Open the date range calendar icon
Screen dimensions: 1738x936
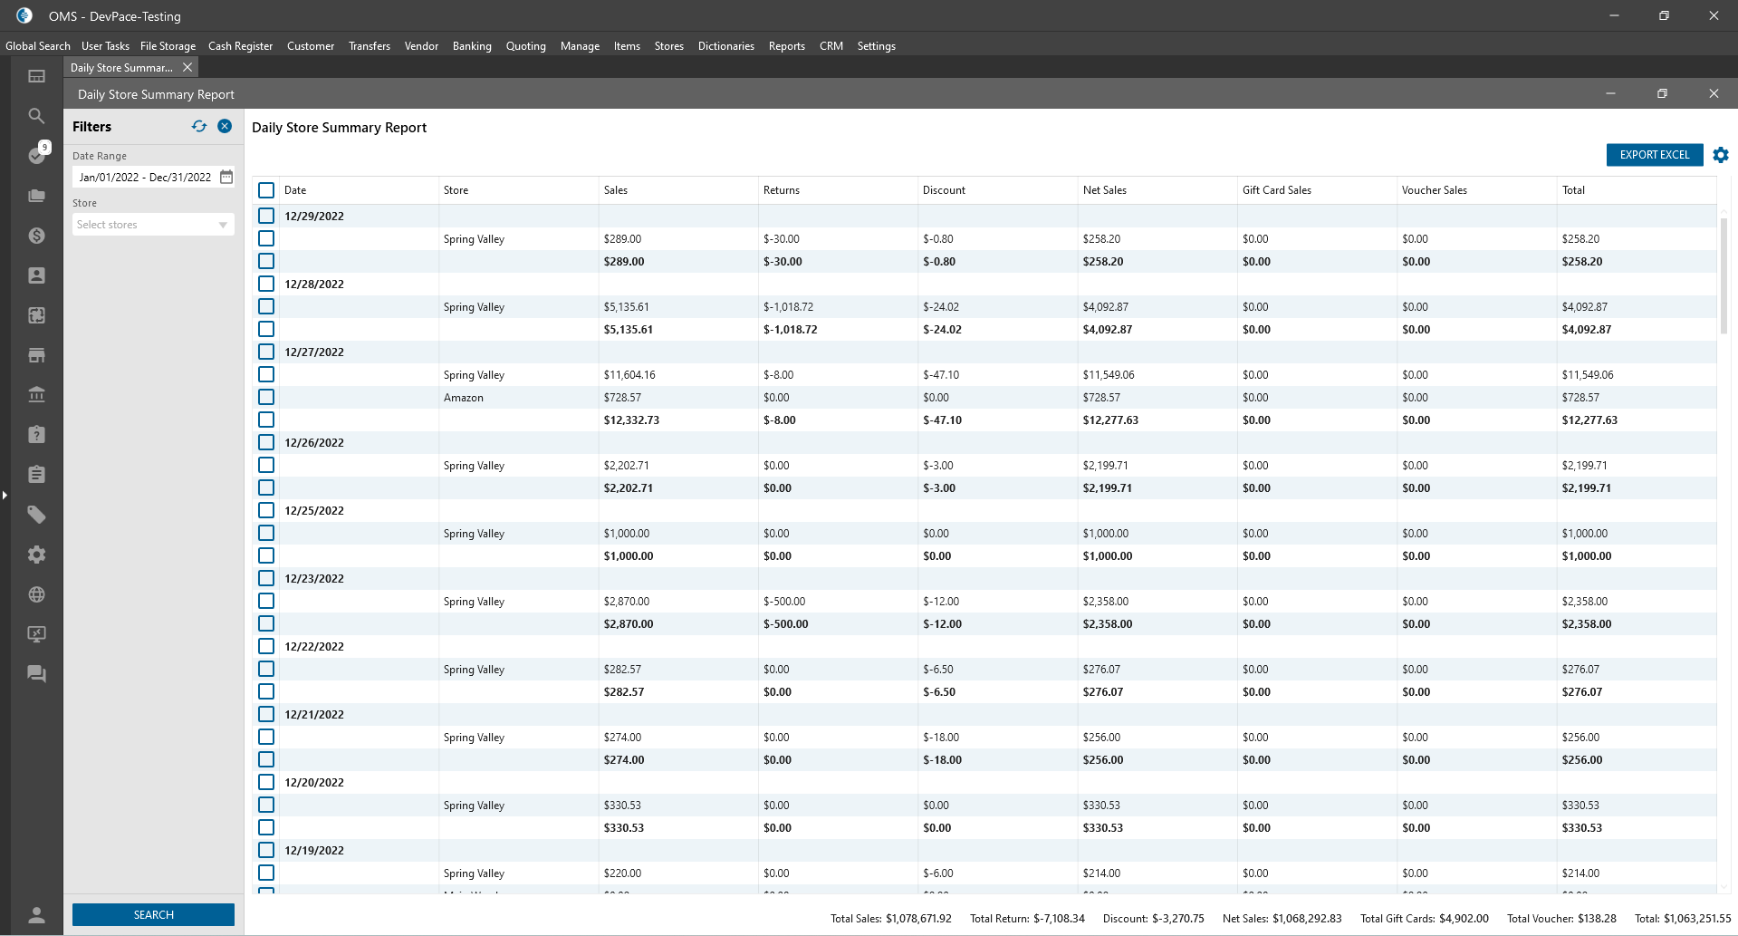(x=226, y=177)
